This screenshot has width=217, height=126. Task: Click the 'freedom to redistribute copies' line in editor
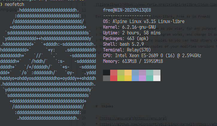click(156, 40)
